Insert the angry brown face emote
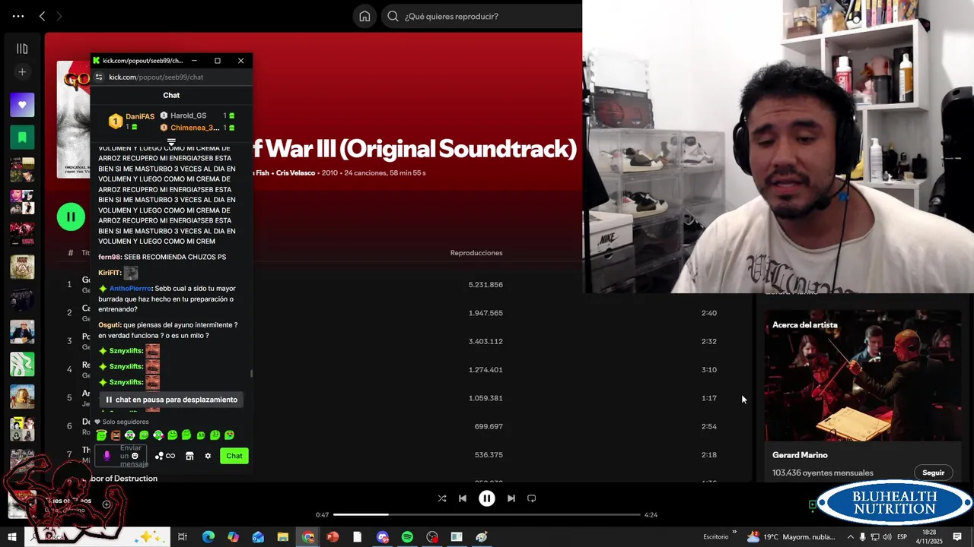Screen dimensions: 974x547 (x=116, y=435)
